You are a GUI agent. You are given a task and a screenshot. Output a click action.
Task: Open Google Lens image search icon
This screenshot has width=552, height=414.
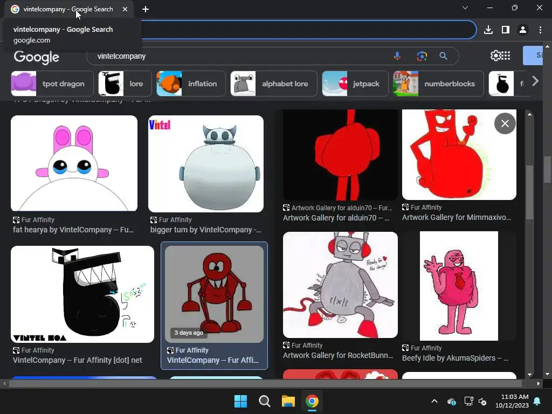(x=422, y=56)
